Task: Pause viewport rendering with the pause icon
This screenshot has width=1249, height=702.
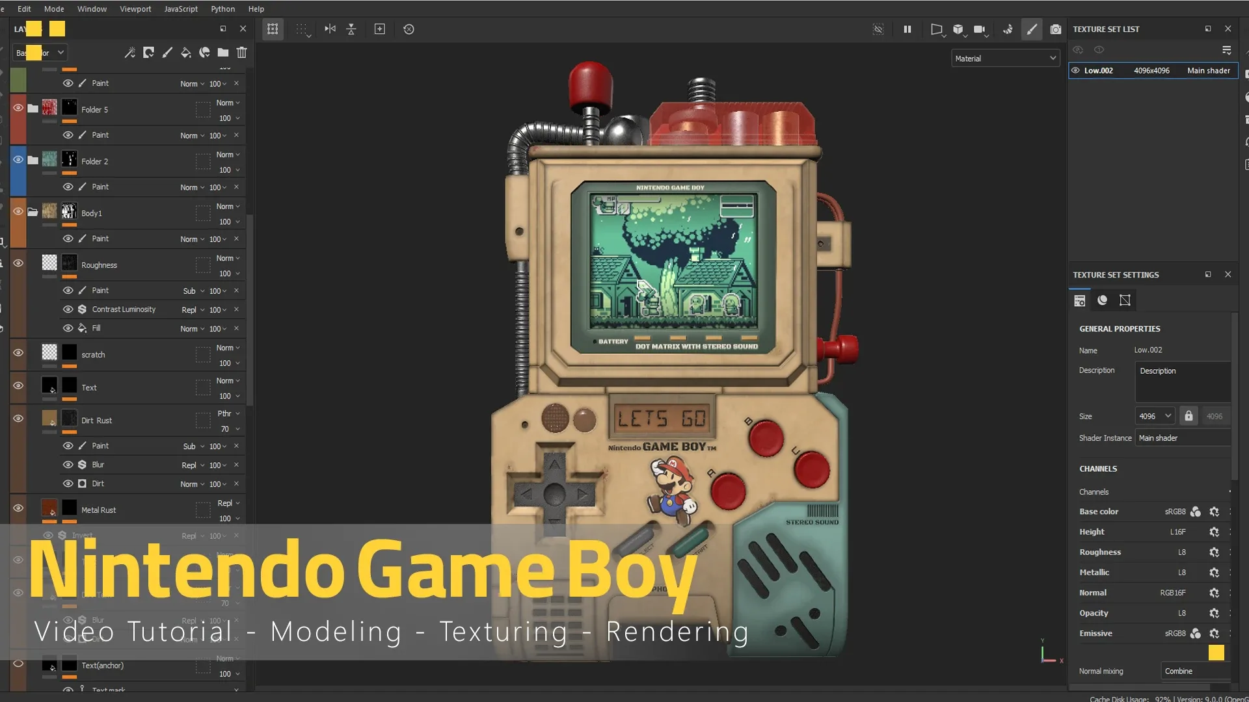Action: 907,29
